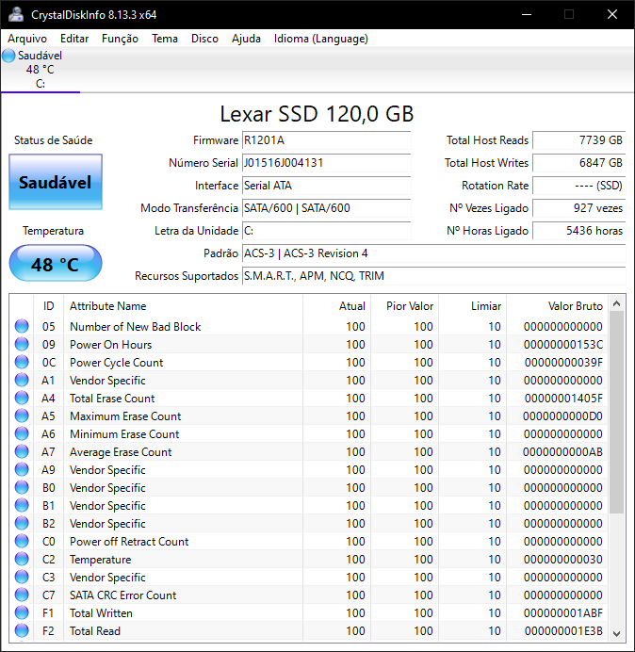635x652 pixels.
Task: Click the status orb for Maximum Erase Count
Action: (x=22, y=416)
